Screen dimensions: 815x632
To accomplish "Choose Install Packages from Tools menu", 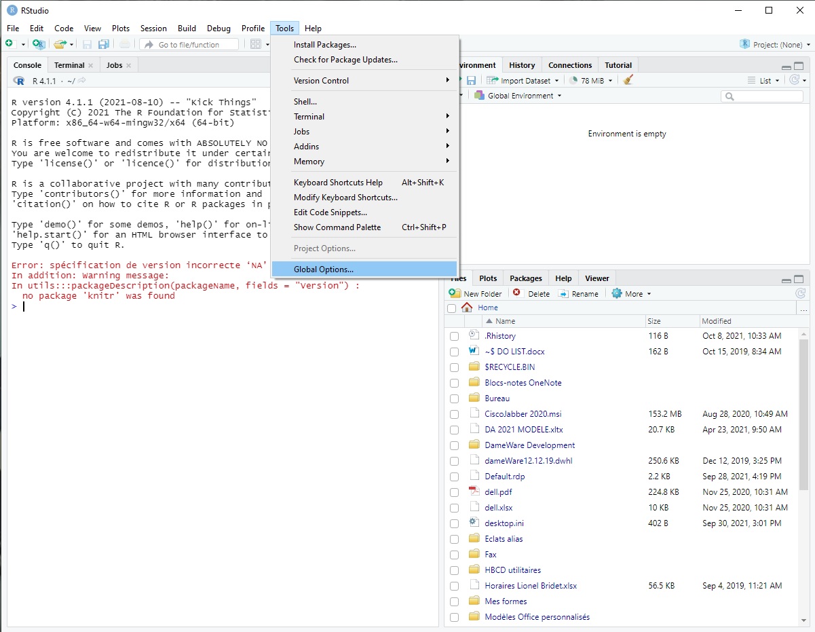I will [x=365, y=45].
